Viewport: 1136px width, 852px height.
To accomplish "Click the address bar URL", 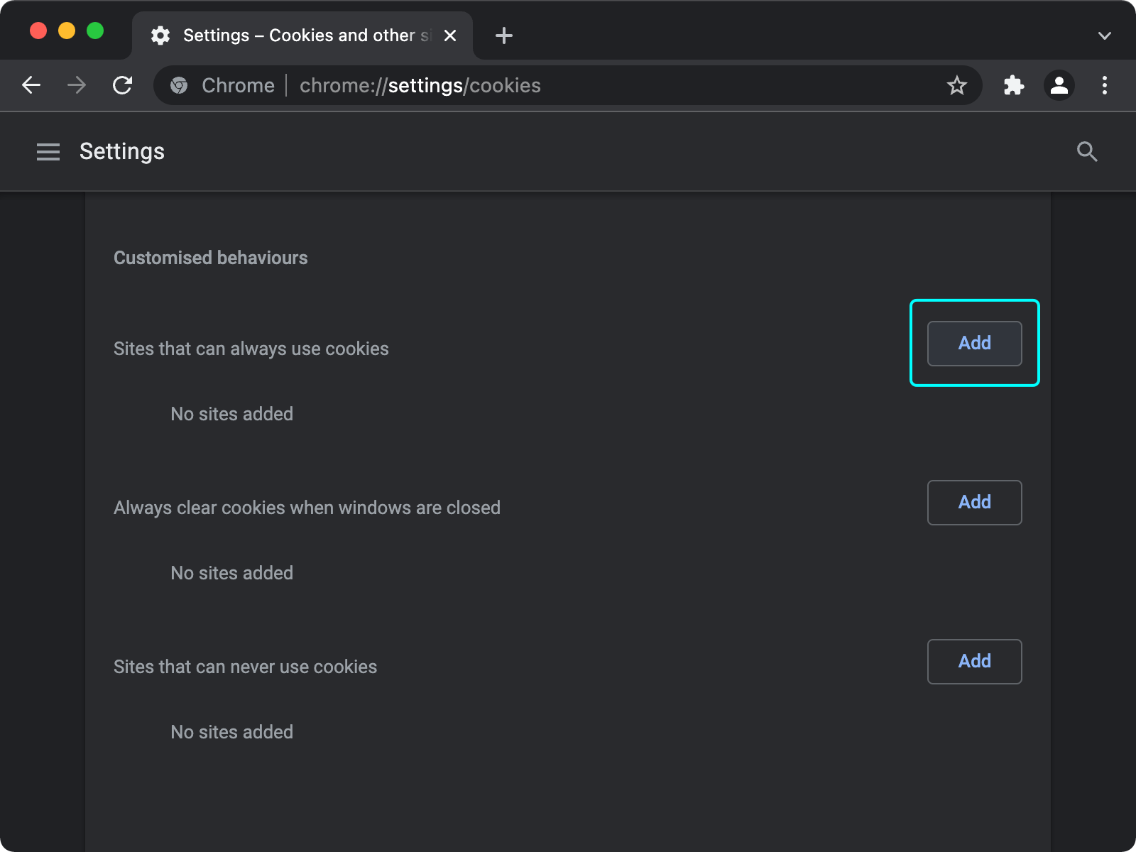I will [420, 85].
